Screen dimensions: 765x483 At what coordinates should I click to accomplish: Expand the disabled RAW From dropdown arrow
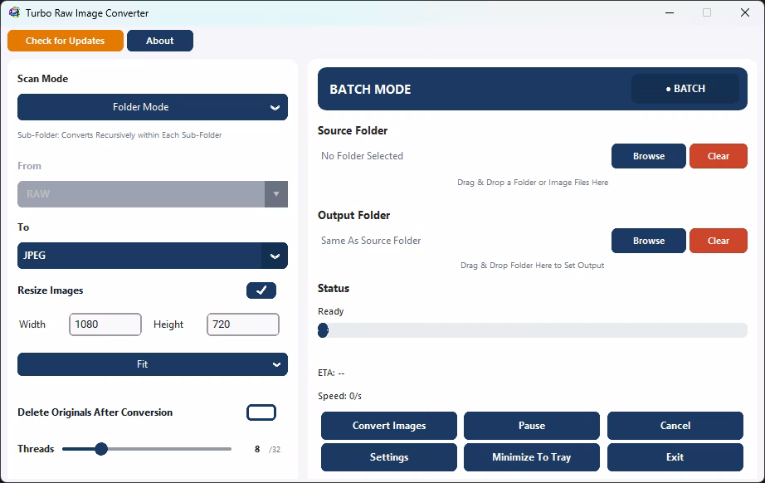[x=276, y=194]
